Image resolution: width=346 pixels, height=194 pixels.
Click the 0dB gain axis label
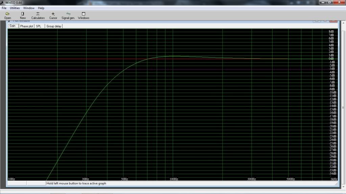tap(331, 59)
